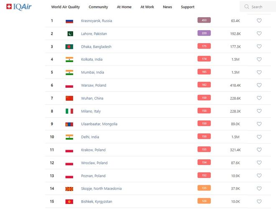This screenshot has height=209, width=276.
Task: Click the Search input field
Action: pyautogui.click(x=259, y=7)
